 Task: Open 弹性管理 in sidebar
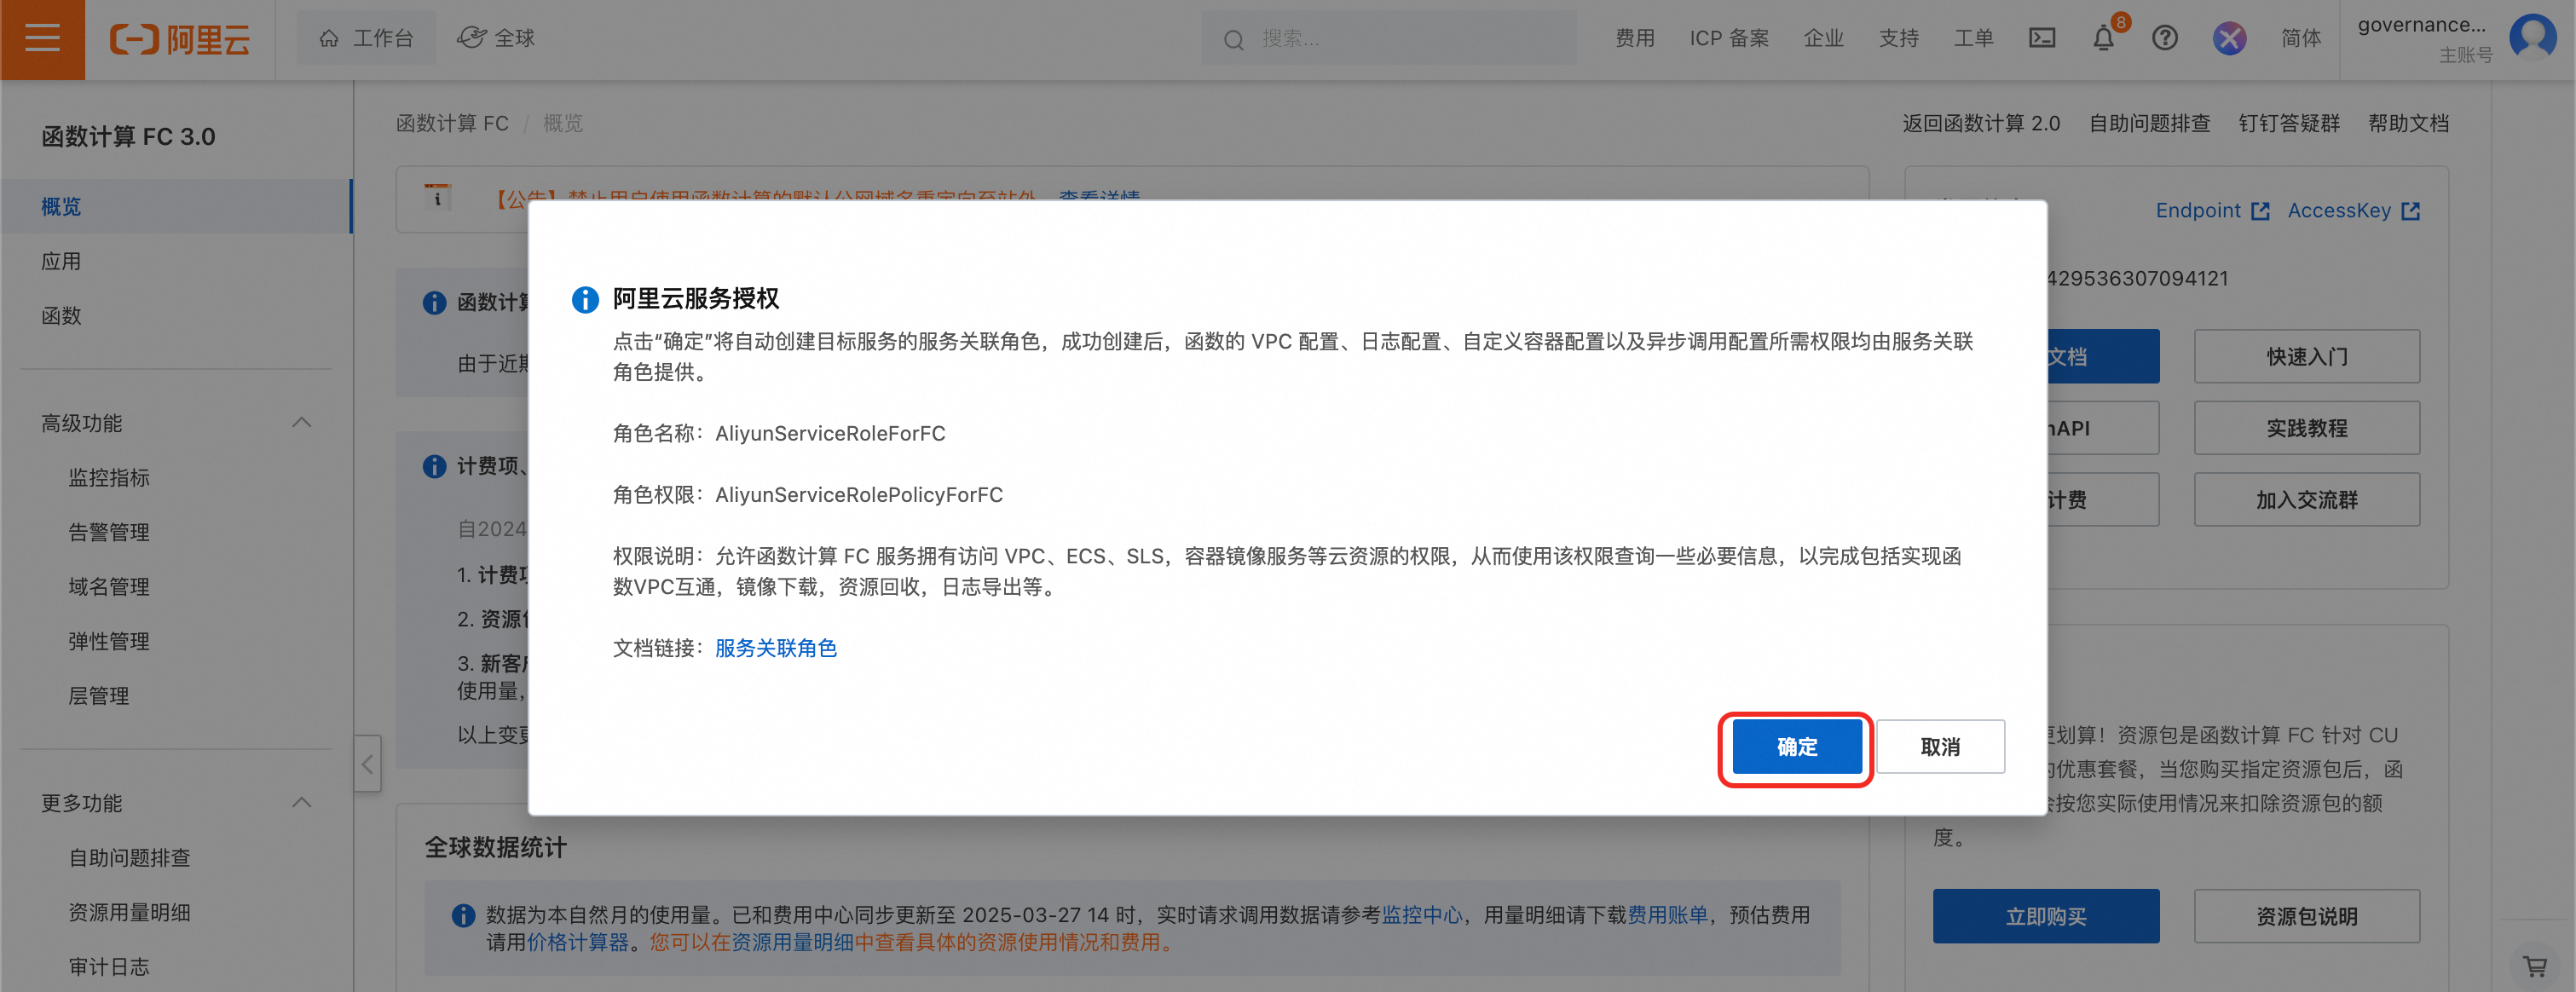click(109, 641)
